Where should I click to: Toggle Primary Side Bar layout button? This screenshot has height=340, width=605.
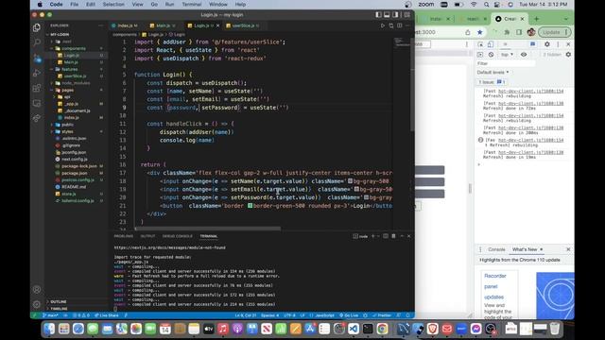click(378, 15)
